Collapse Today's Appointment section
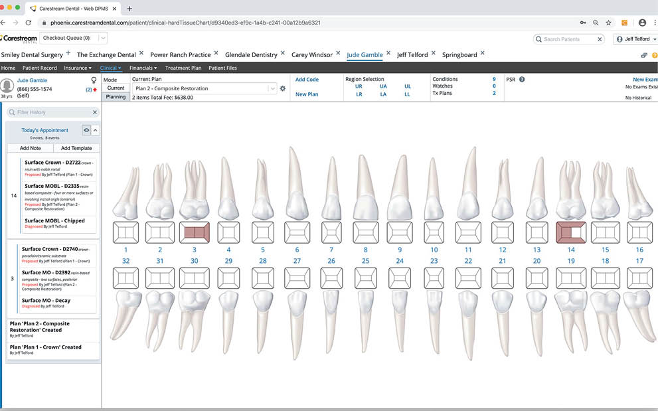 point(95,130)
